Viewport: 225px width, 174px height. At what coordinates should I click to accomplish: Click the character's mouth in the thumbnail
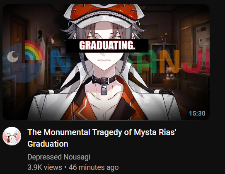tap(104, 60)
